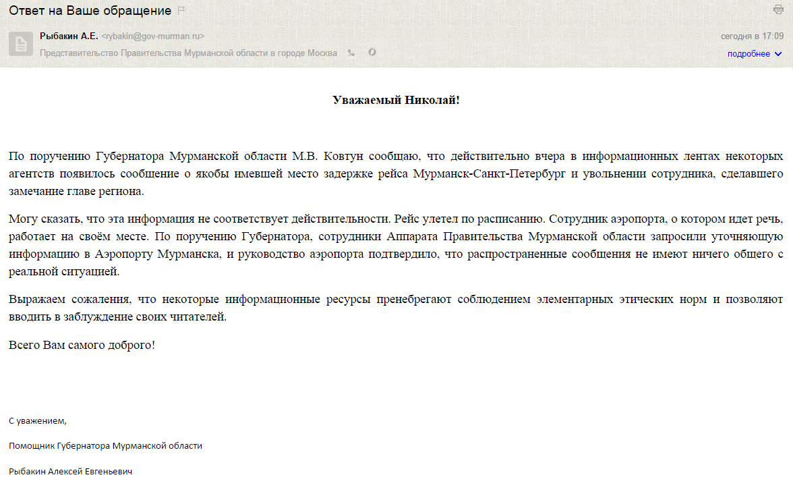The width and height of the screenshot is (793, 496).
Task: Click the phone icon beside the organization name
Action: click(x=351, y=53)
